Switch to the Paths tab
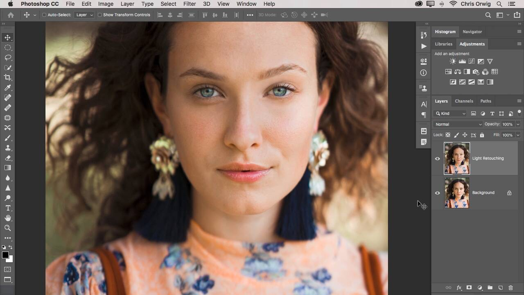Image resolution: width=524 pixels, height=295 pixels. tap(486, 101)
